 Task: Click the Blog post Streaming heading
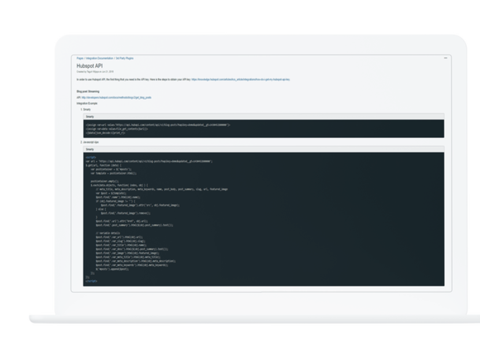point(88,91)
